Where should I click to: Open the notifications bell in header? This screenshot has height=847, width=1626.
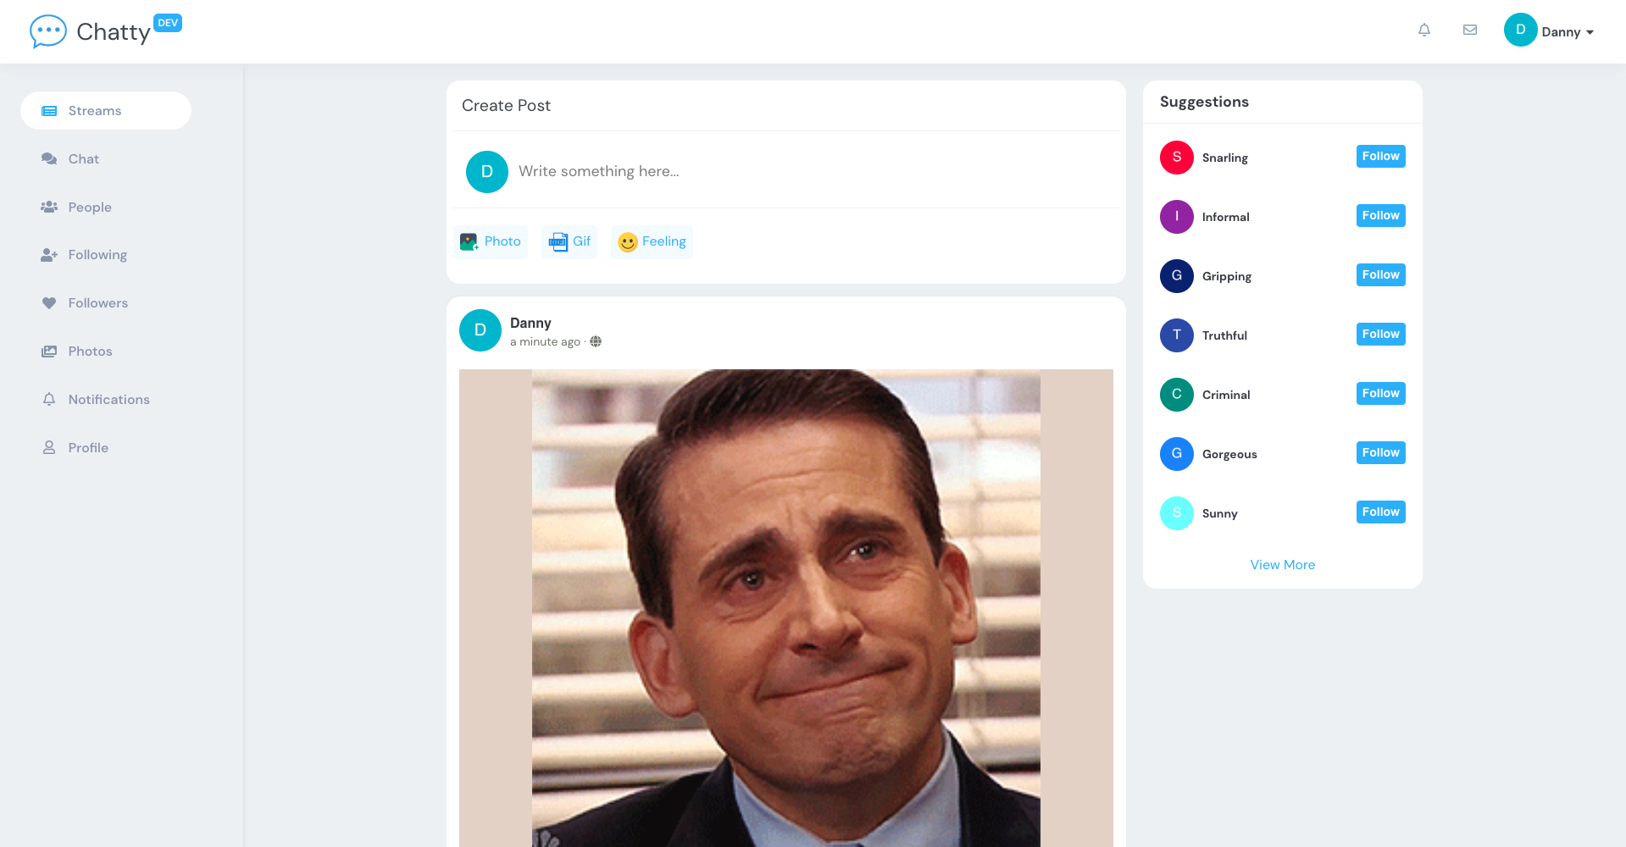[x=1424, y=30]
